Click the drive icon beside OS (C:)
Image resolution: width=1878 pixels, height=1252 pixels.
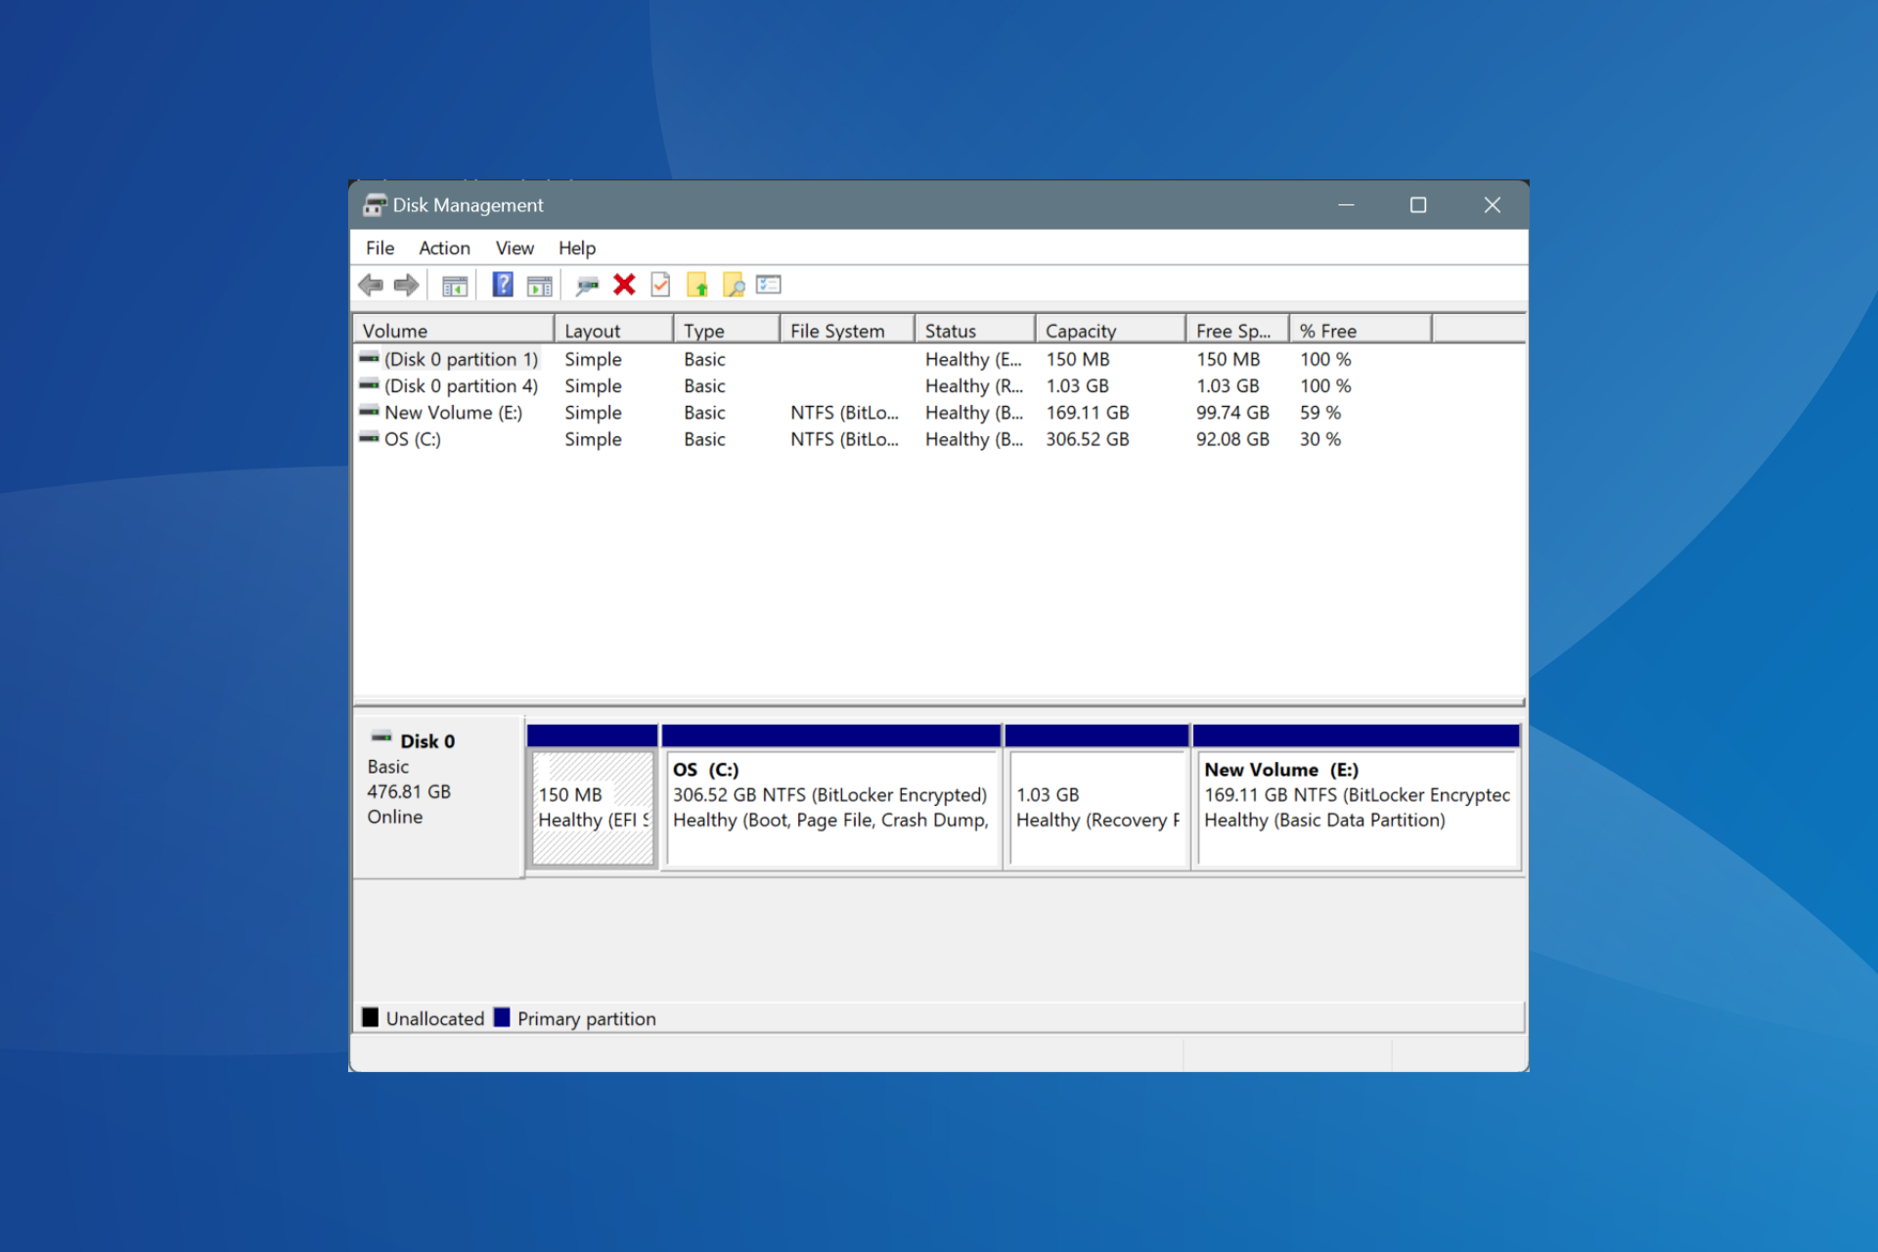click(370, 437)
